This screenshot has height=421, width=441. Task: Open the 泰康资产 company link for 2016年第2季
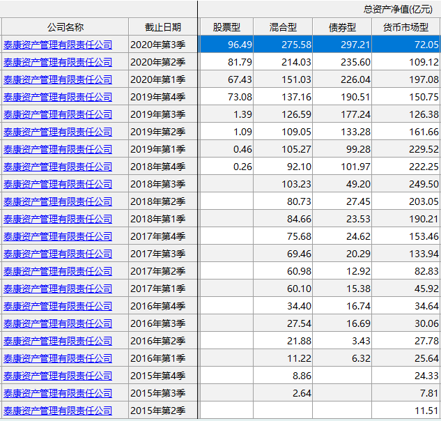(x=58, y=341)
